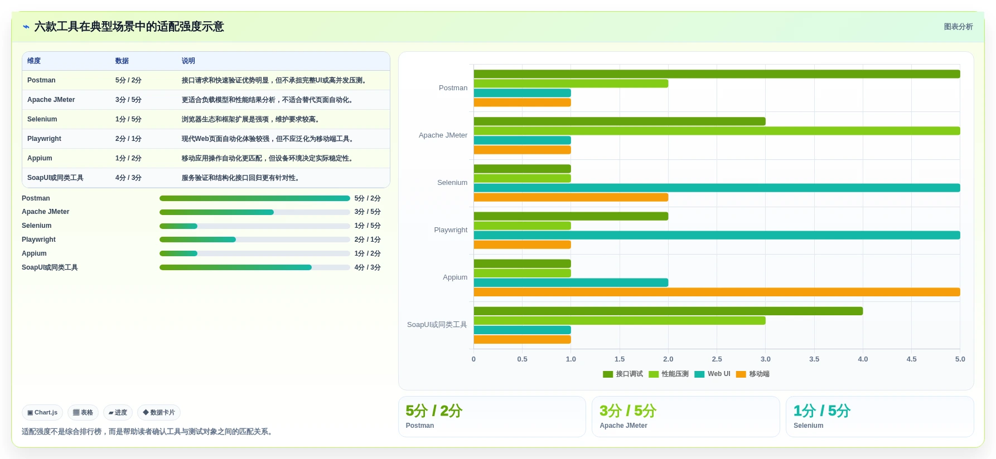Select the Appium table row name
Viewport: 996px width, 459px height.
pos(40,158)
